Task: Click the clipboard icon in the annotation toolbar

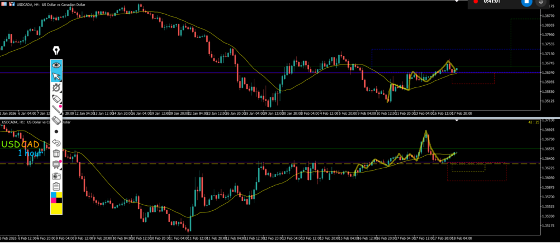Action: point(56,187)
